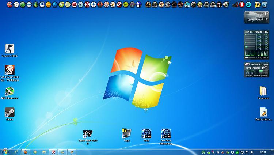Open the yellow R dock icon
Viewport: 274px width, 155px height.
click(x=258, y=4)
